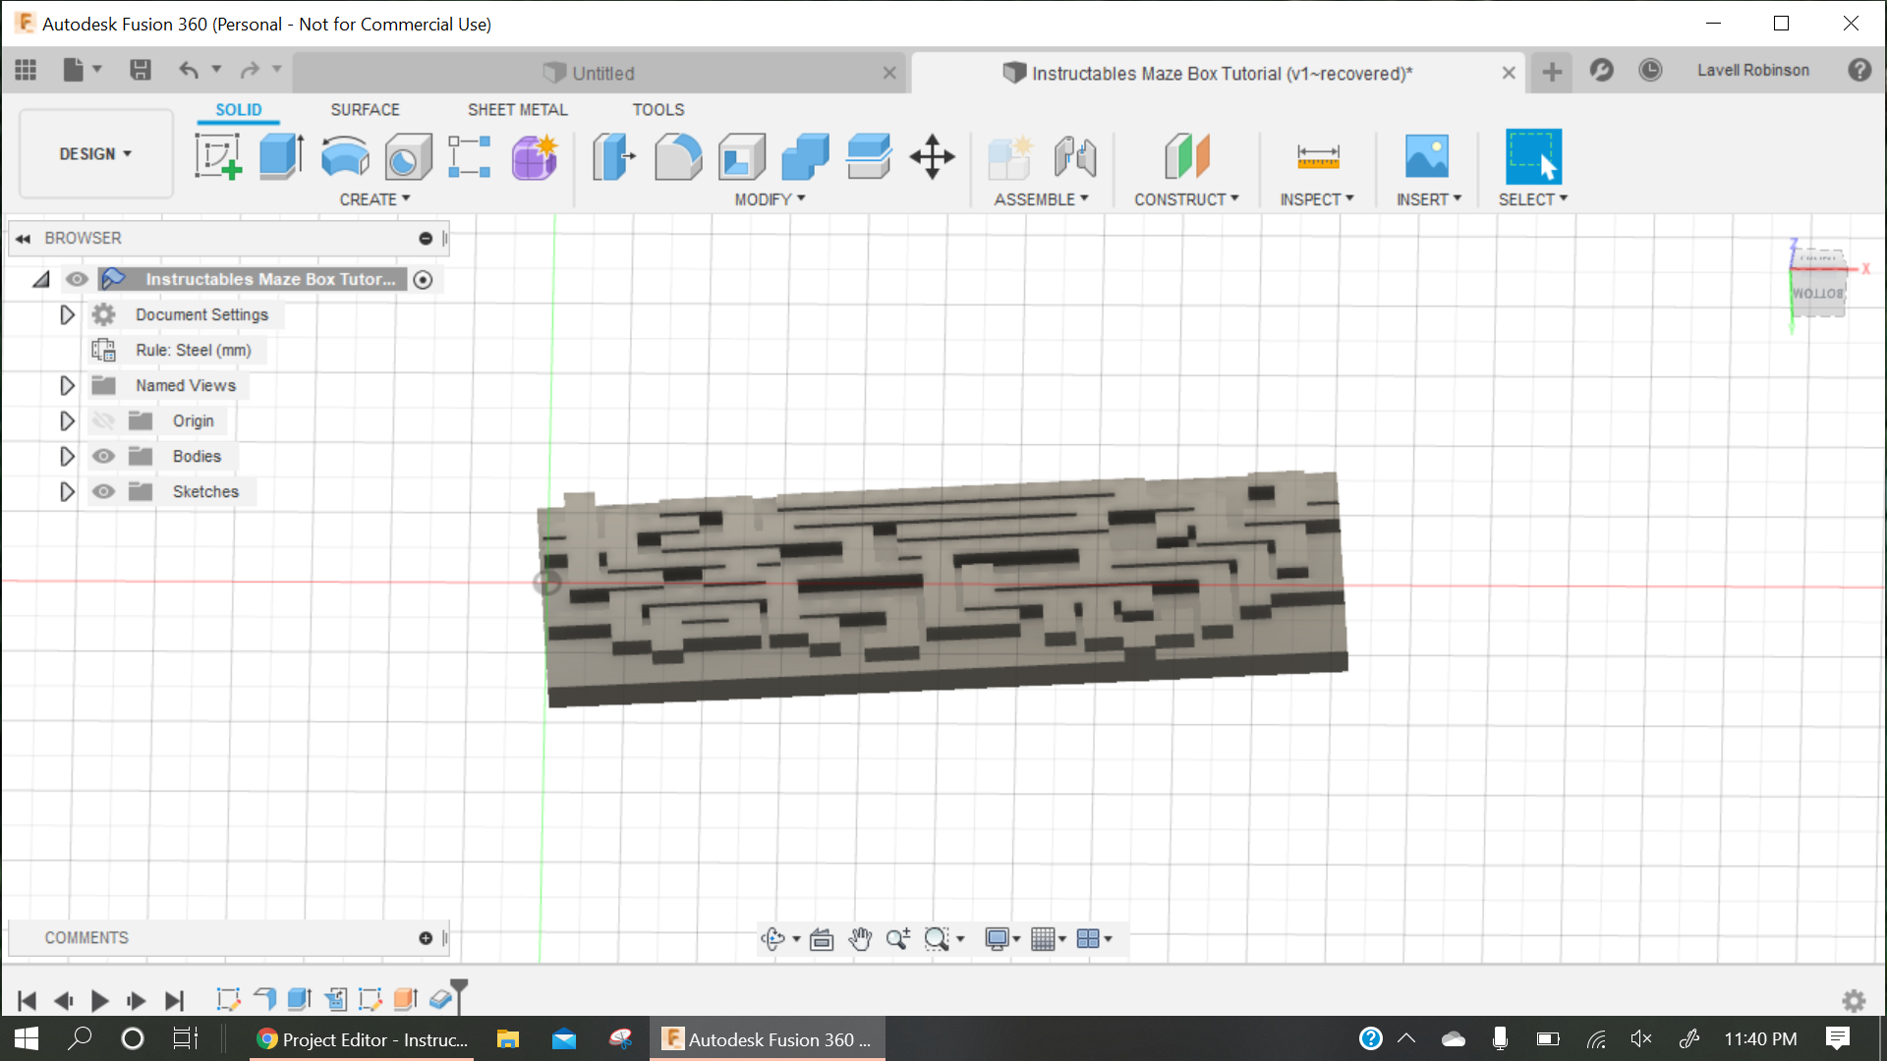Switch to the SHEET METAL tab

pos(517,110)
